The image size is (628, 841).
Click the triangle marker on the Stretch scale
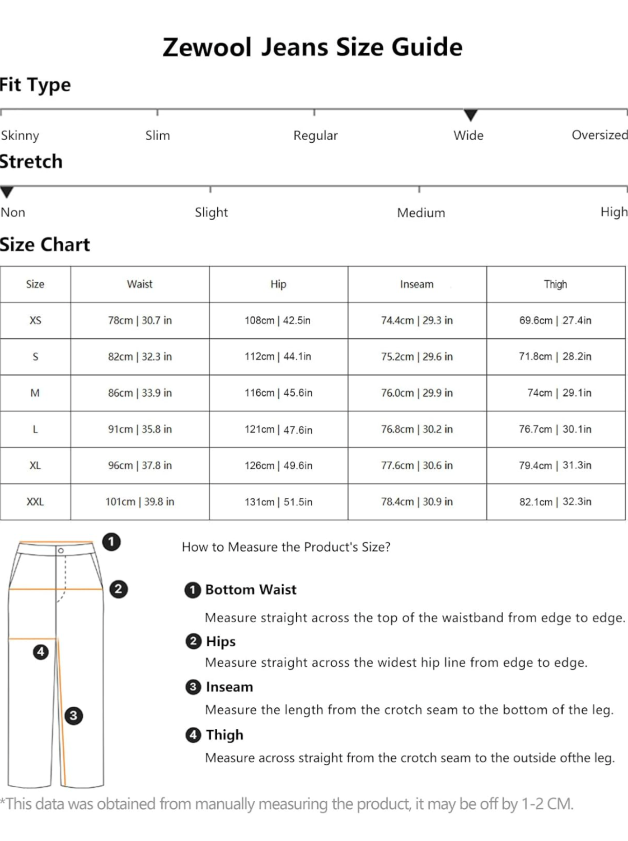coord(7,192)
